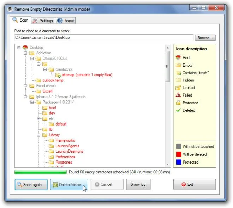Image resolution: width=233 pixels, height=208 pixels.
Task: Click the lib folder icon
Action: [x=45, y=129]
